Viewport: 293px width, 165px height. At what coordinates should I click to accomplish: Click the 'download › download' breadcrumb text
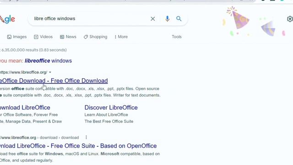(59, 137)
